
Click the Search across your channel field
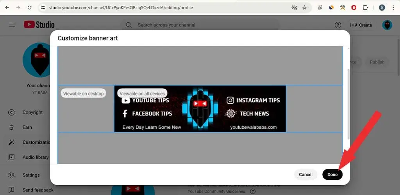(200, 25)
